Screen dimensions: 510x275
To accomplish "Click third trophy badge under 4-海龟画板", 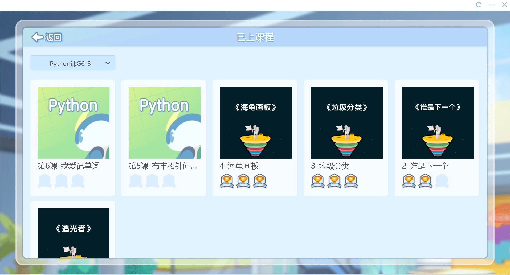I will click(x=260, y=181).
